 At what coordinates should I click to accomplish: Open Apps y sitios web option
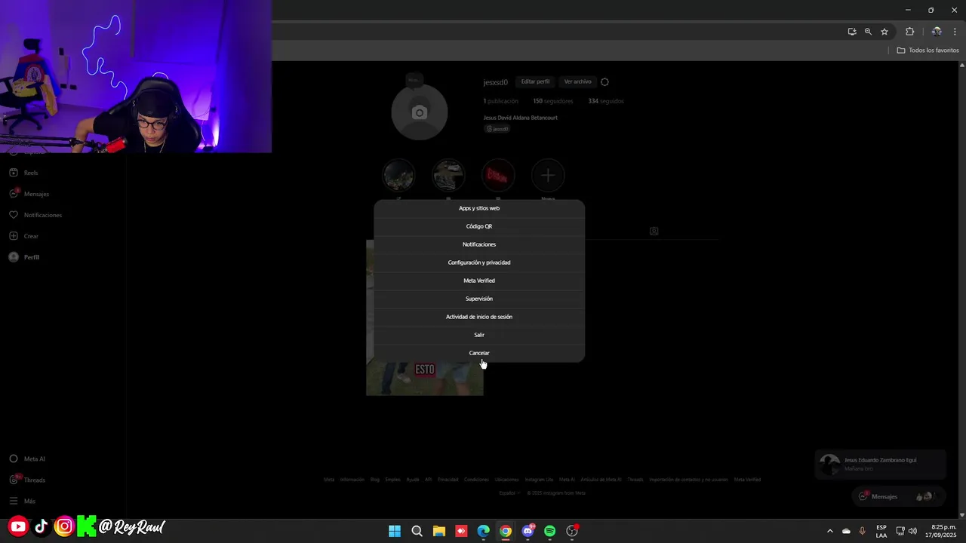pyautogui.click(x=479, y=208)
